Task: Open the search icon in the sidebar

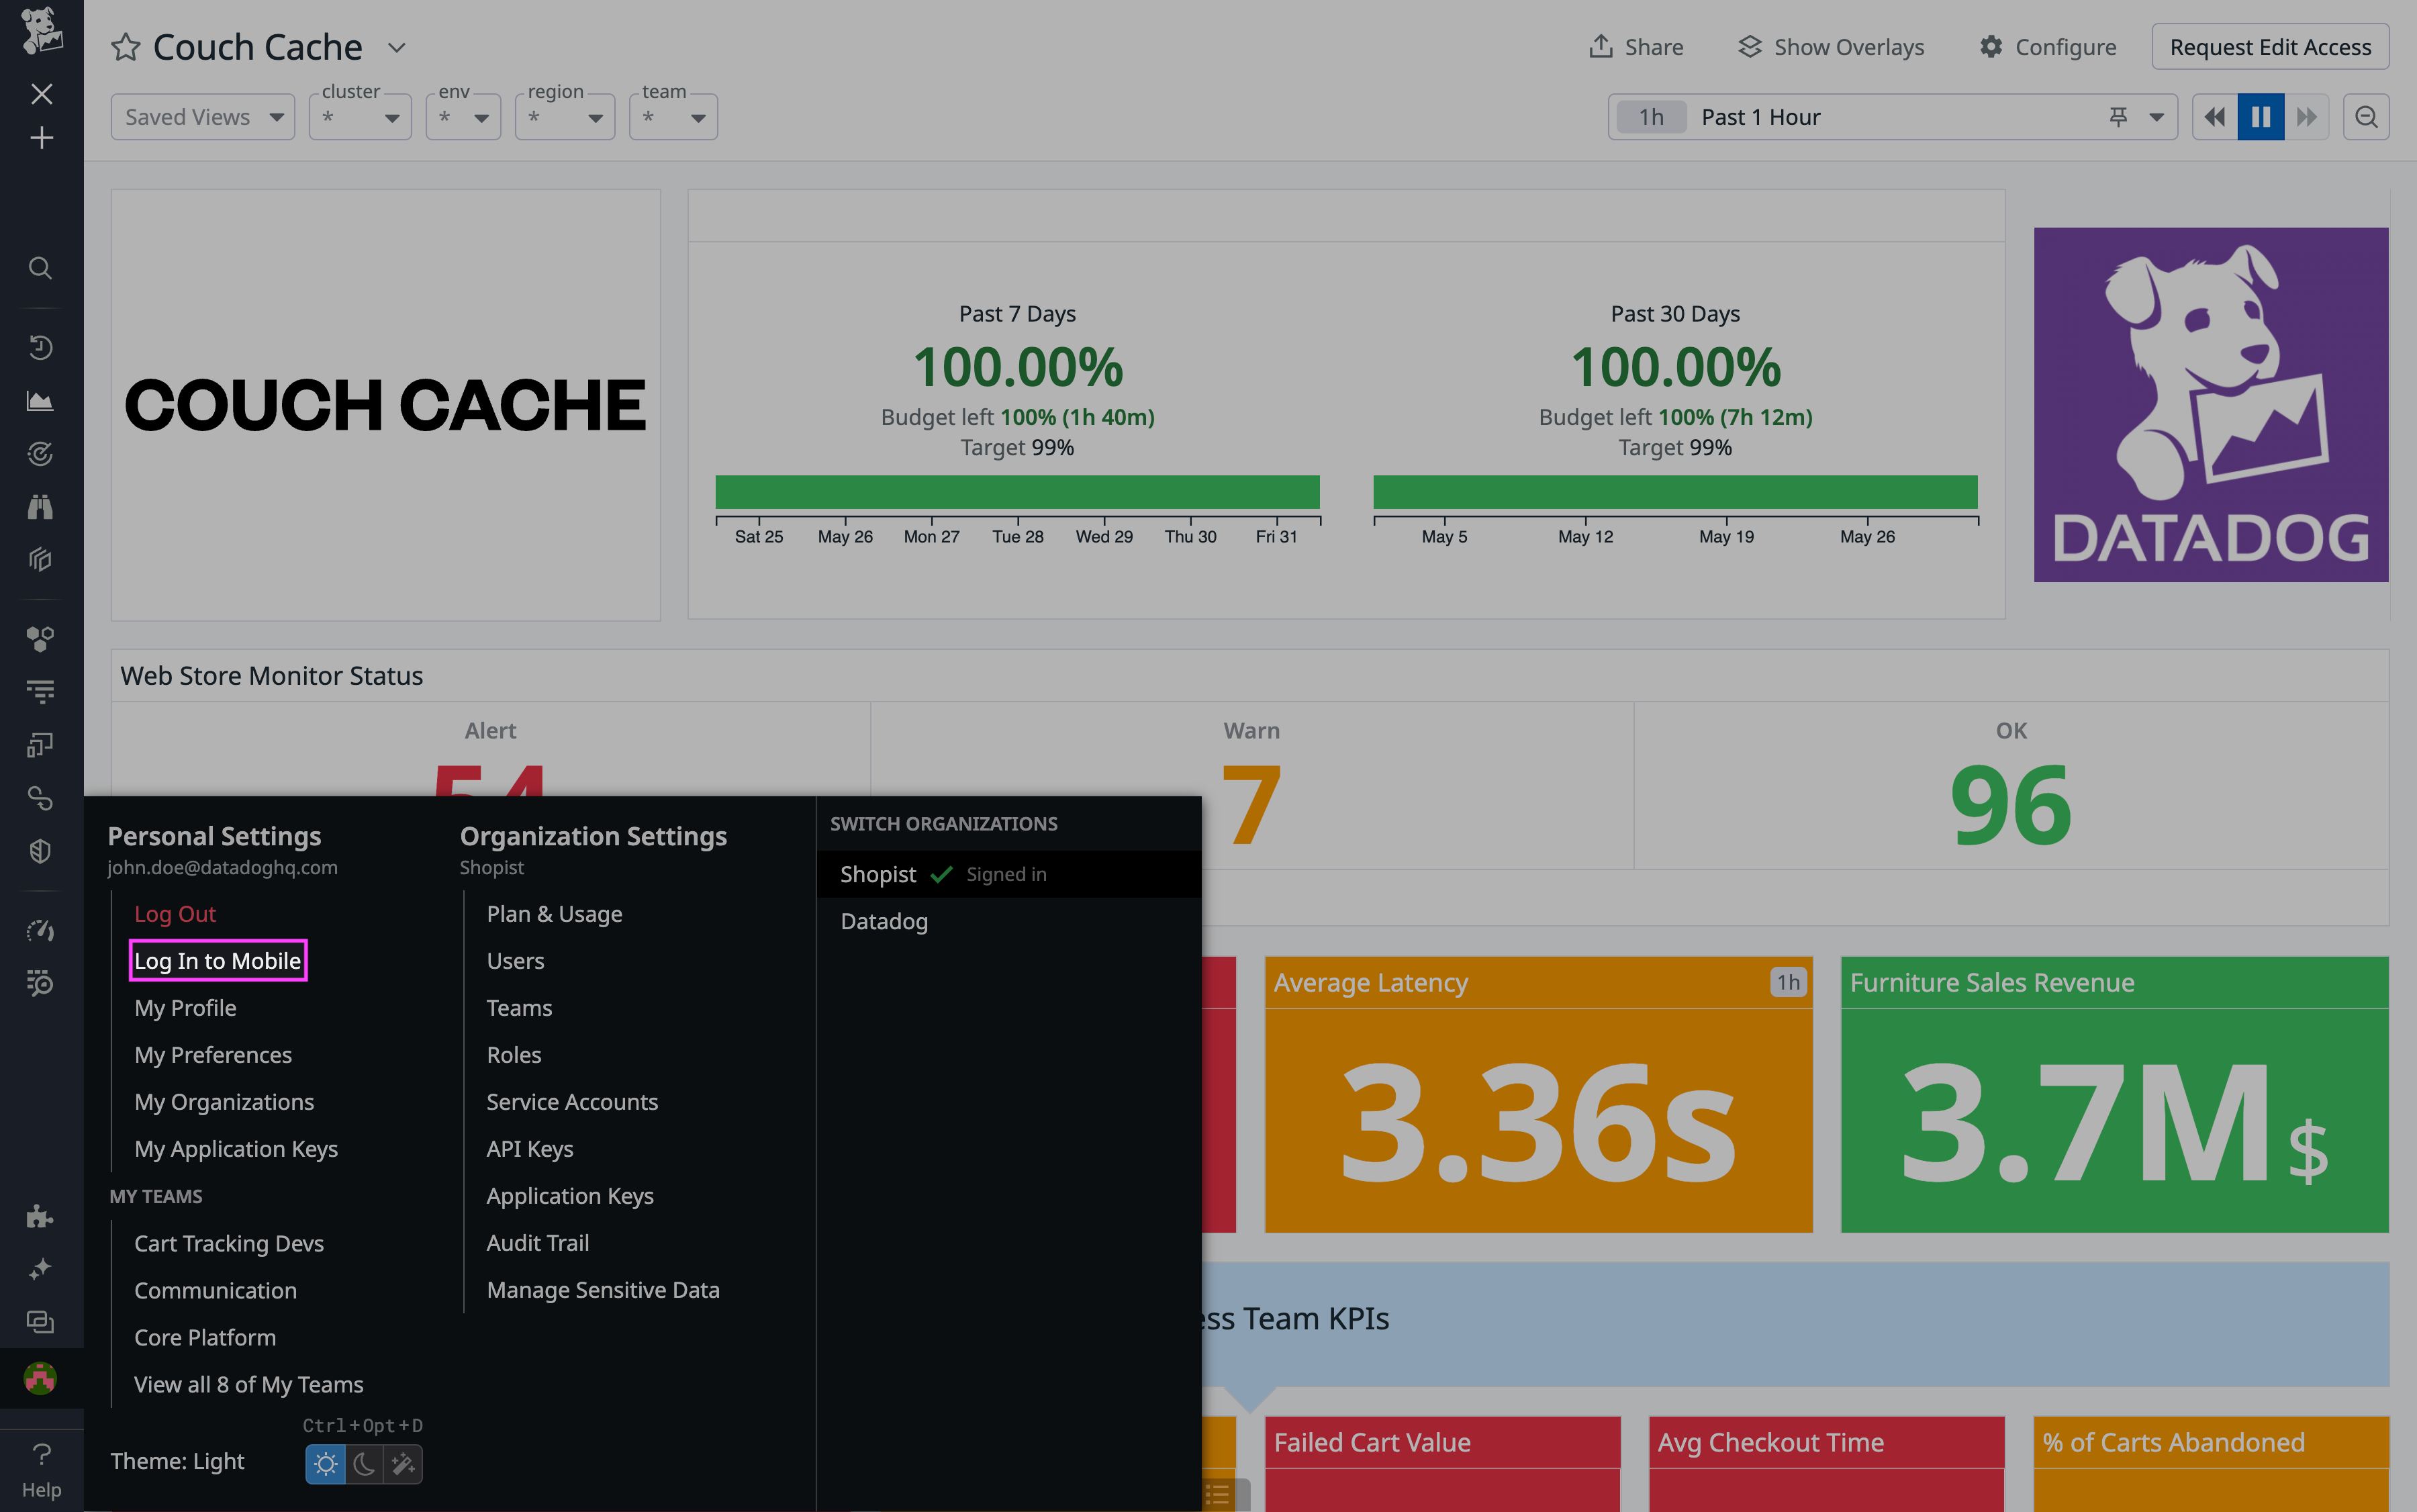Action: (40, 268)
